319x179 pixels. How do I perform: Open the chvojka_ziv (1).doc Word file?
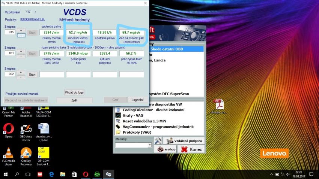point(44,132)
